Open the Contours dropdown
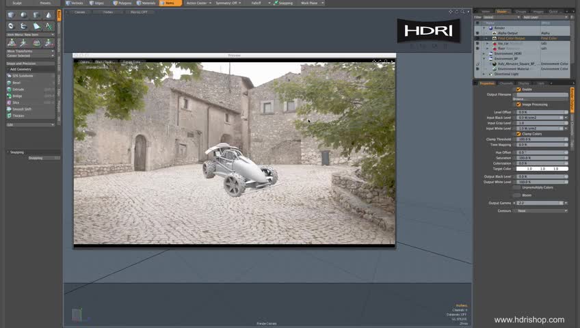Screen dimensions: 580x328 pyautogui.click(x=542, y=211)
